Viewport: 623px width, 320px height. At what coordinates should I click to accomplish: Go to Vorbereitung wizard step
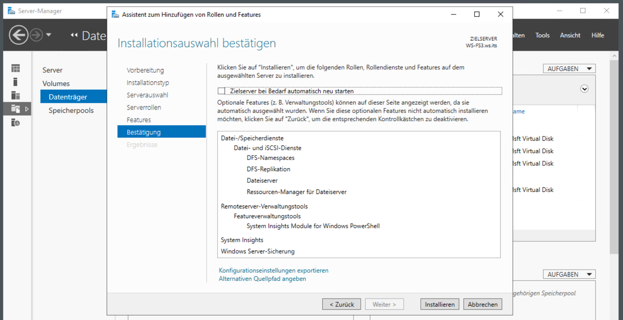[145, 70]
